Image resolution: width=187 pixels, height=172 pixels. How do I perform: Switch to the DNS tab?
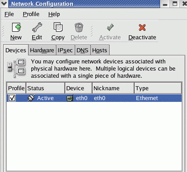tap(82, 50)
